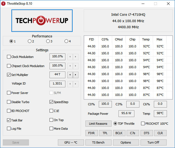Enable the Power Saver checkbox

[9, 93]
